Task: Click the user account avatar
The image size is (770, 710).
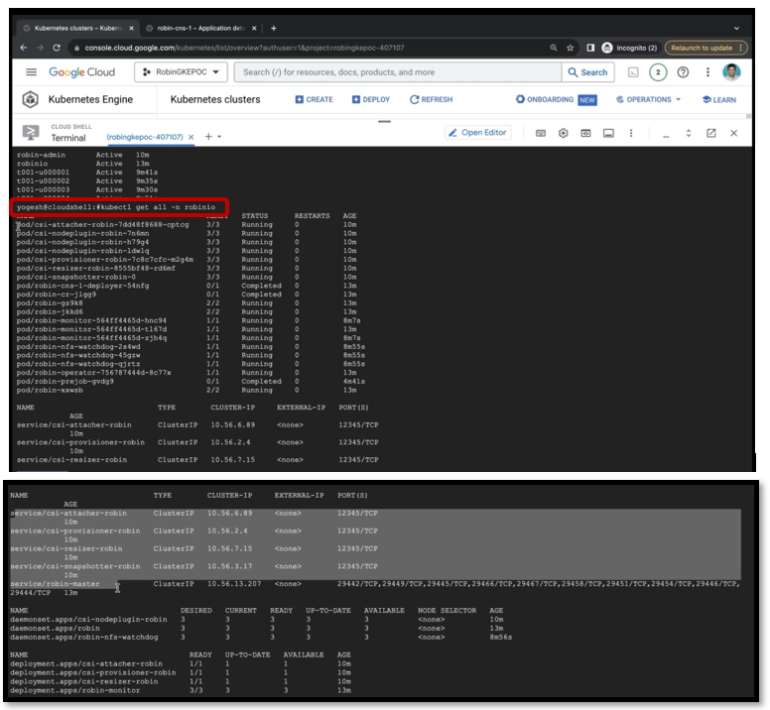Action: [x=731, y=72]
